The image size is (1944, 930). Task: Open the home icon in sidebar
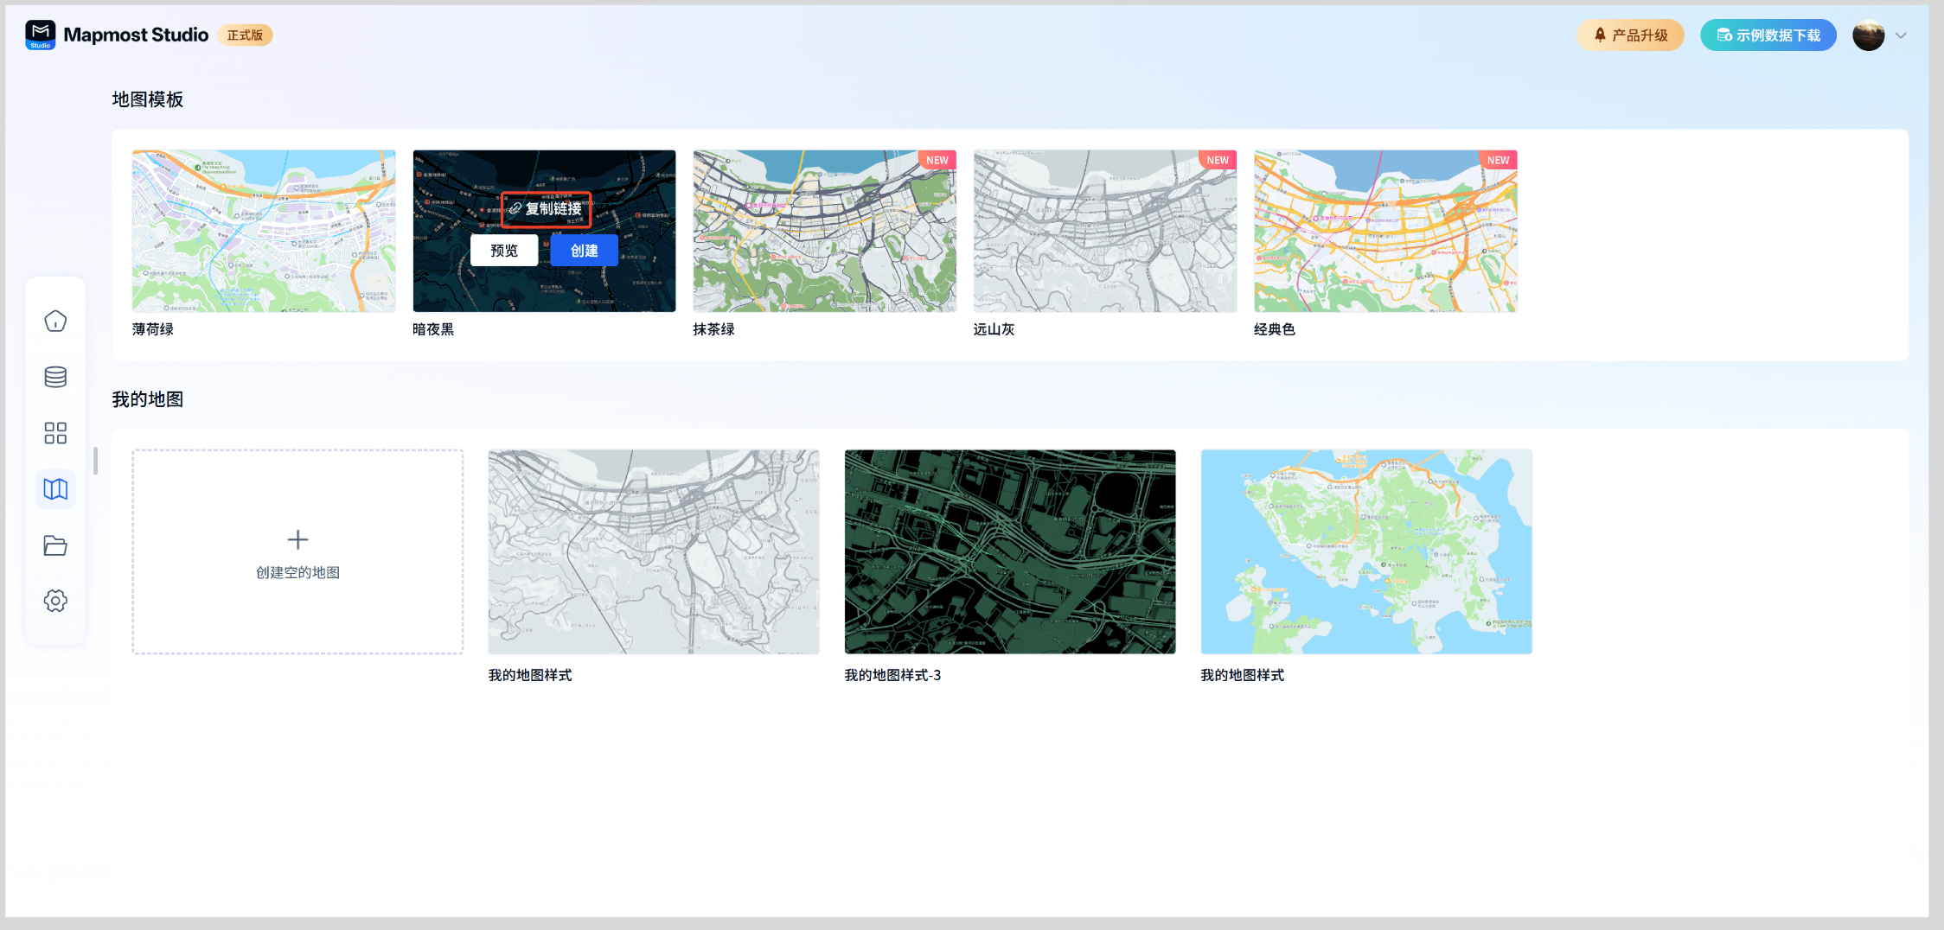pyautogui.click(x=55, y=322)
